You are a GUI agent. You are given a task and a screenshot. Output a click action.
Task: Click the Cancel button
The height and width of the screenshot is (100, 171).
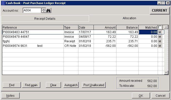160,96
